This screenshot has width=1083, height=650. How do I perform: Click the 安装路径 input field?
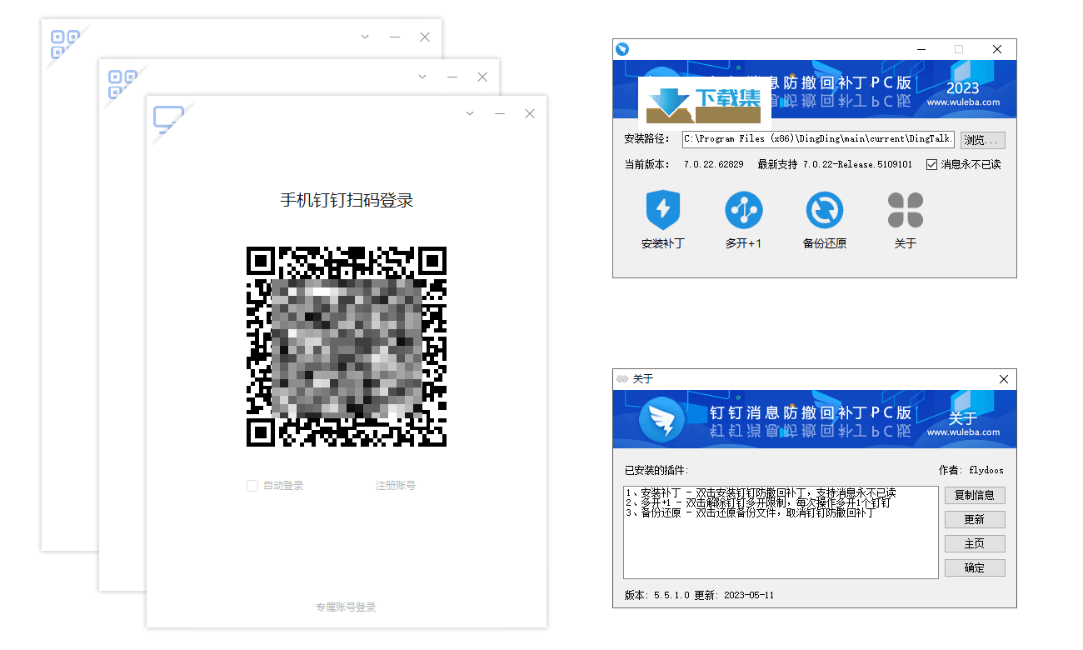click(x=818, y=139)
